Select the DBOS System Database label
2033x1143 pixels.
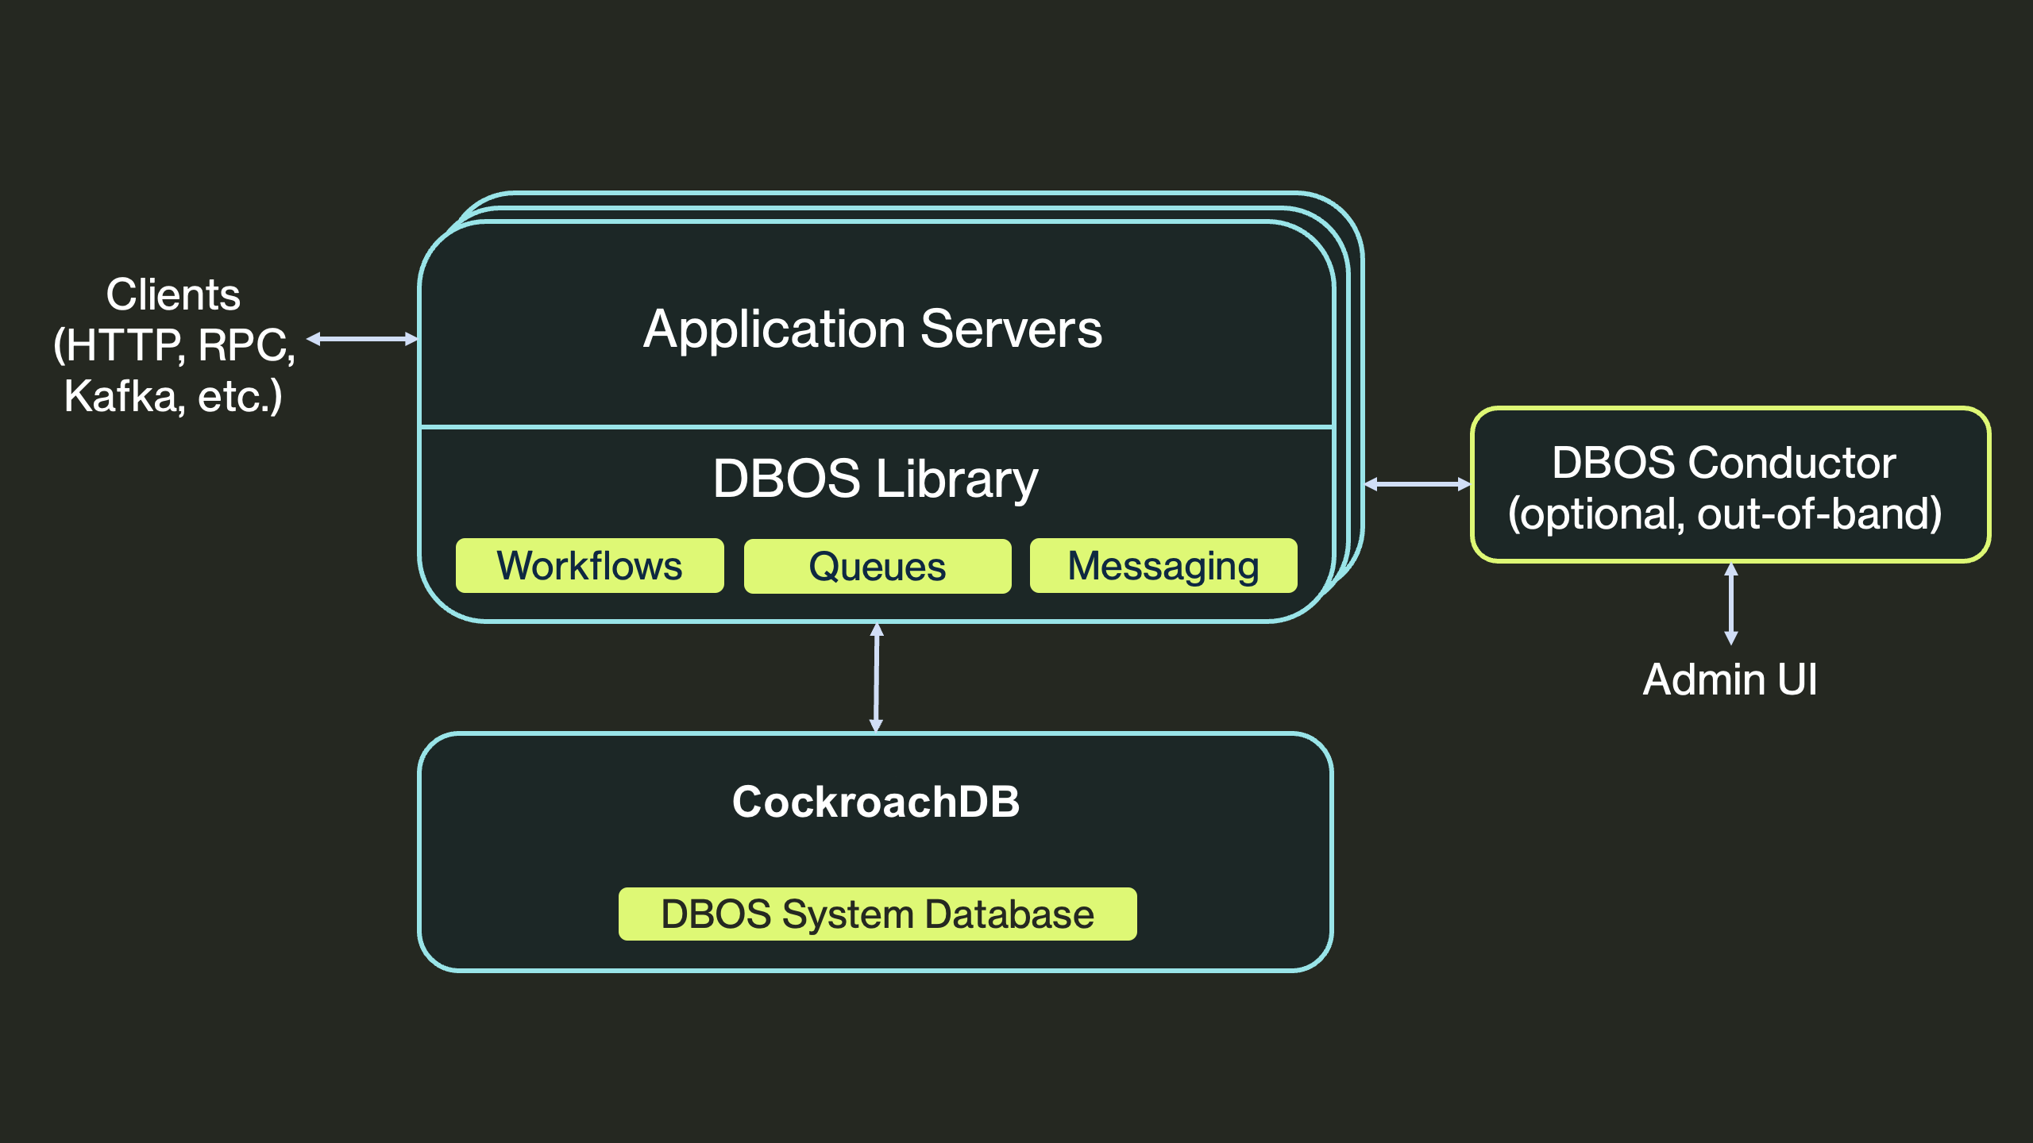pyautogui.click(x=878, y=914)
